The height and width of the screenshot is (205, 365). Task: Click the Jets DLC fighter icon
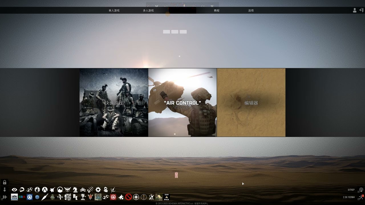point(52,190)
